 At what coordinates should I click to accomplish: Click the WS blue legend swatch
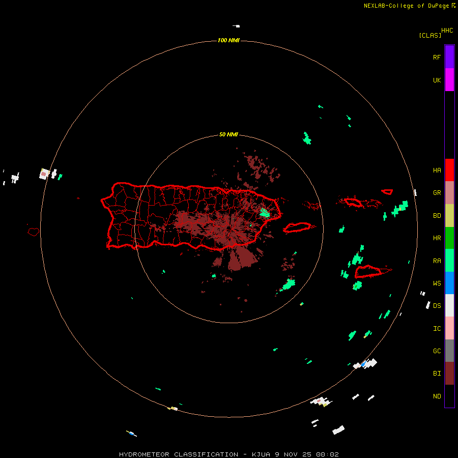click(x=449, y=283)
